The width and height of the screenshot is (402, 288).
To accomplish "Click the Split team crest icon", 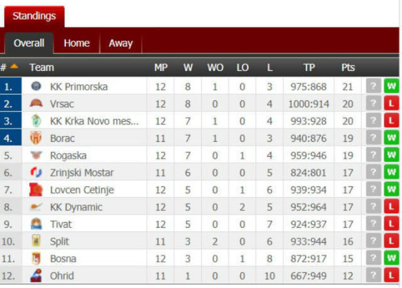I will 36,241.
